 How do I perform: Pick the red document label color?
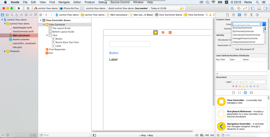(x=236, y=86)
